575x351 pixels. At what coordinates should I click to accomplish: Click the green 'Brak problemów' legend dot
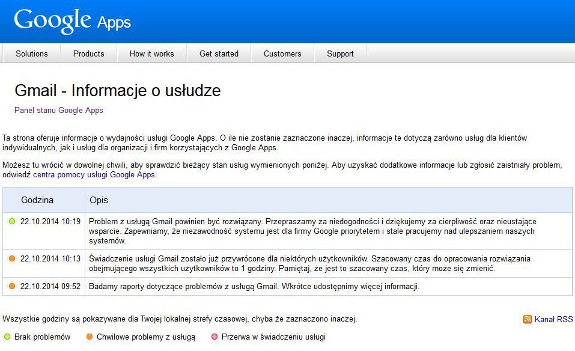(7, 337)
